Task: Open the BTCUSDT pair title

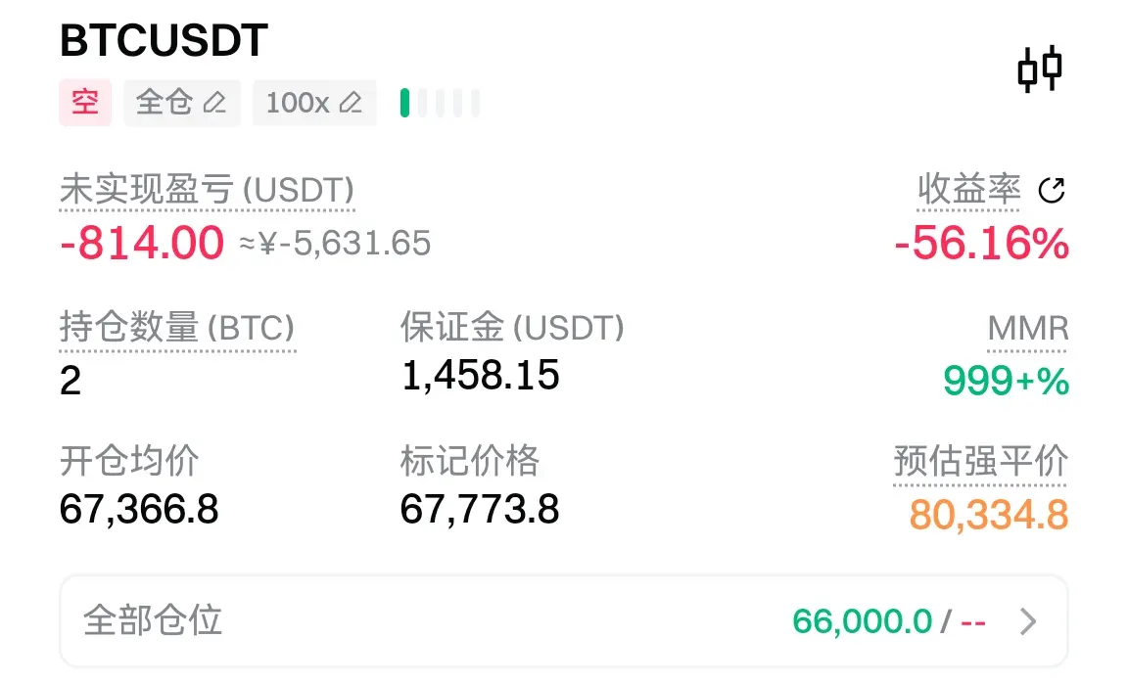Action: coord(164,40)
